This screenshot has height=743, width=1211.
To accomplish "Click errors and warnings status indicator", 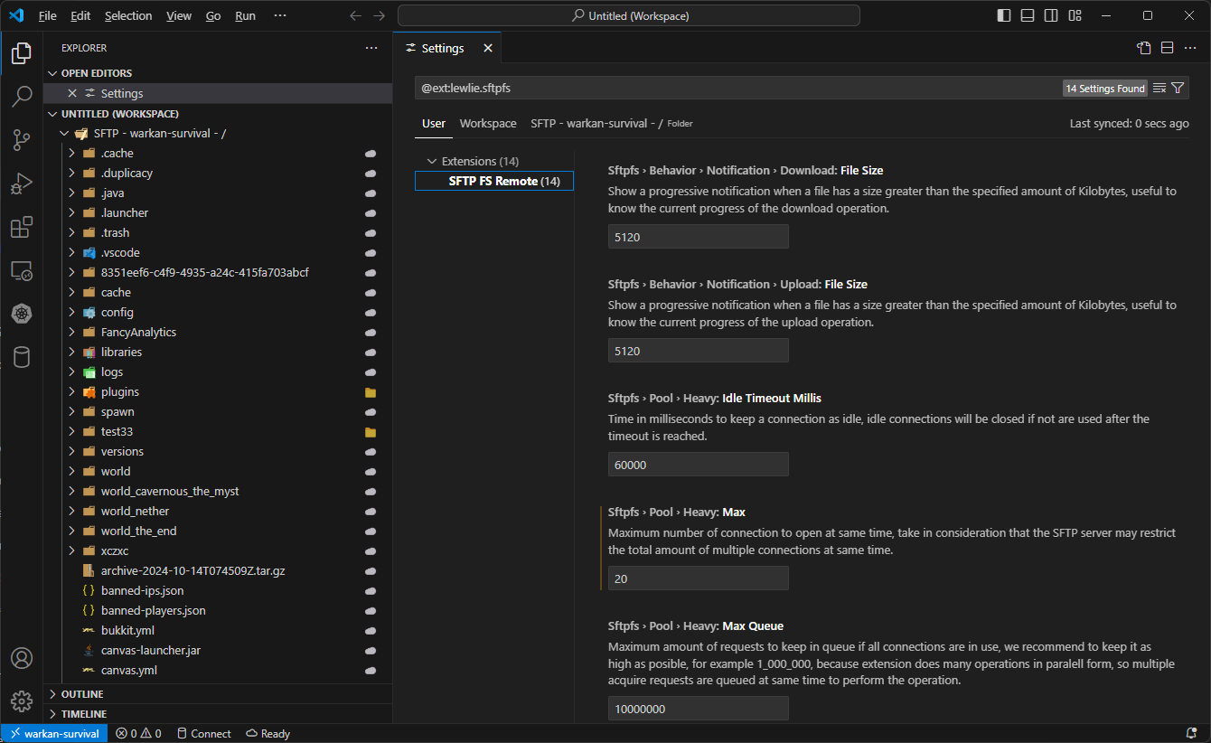I will click(138, 733).
